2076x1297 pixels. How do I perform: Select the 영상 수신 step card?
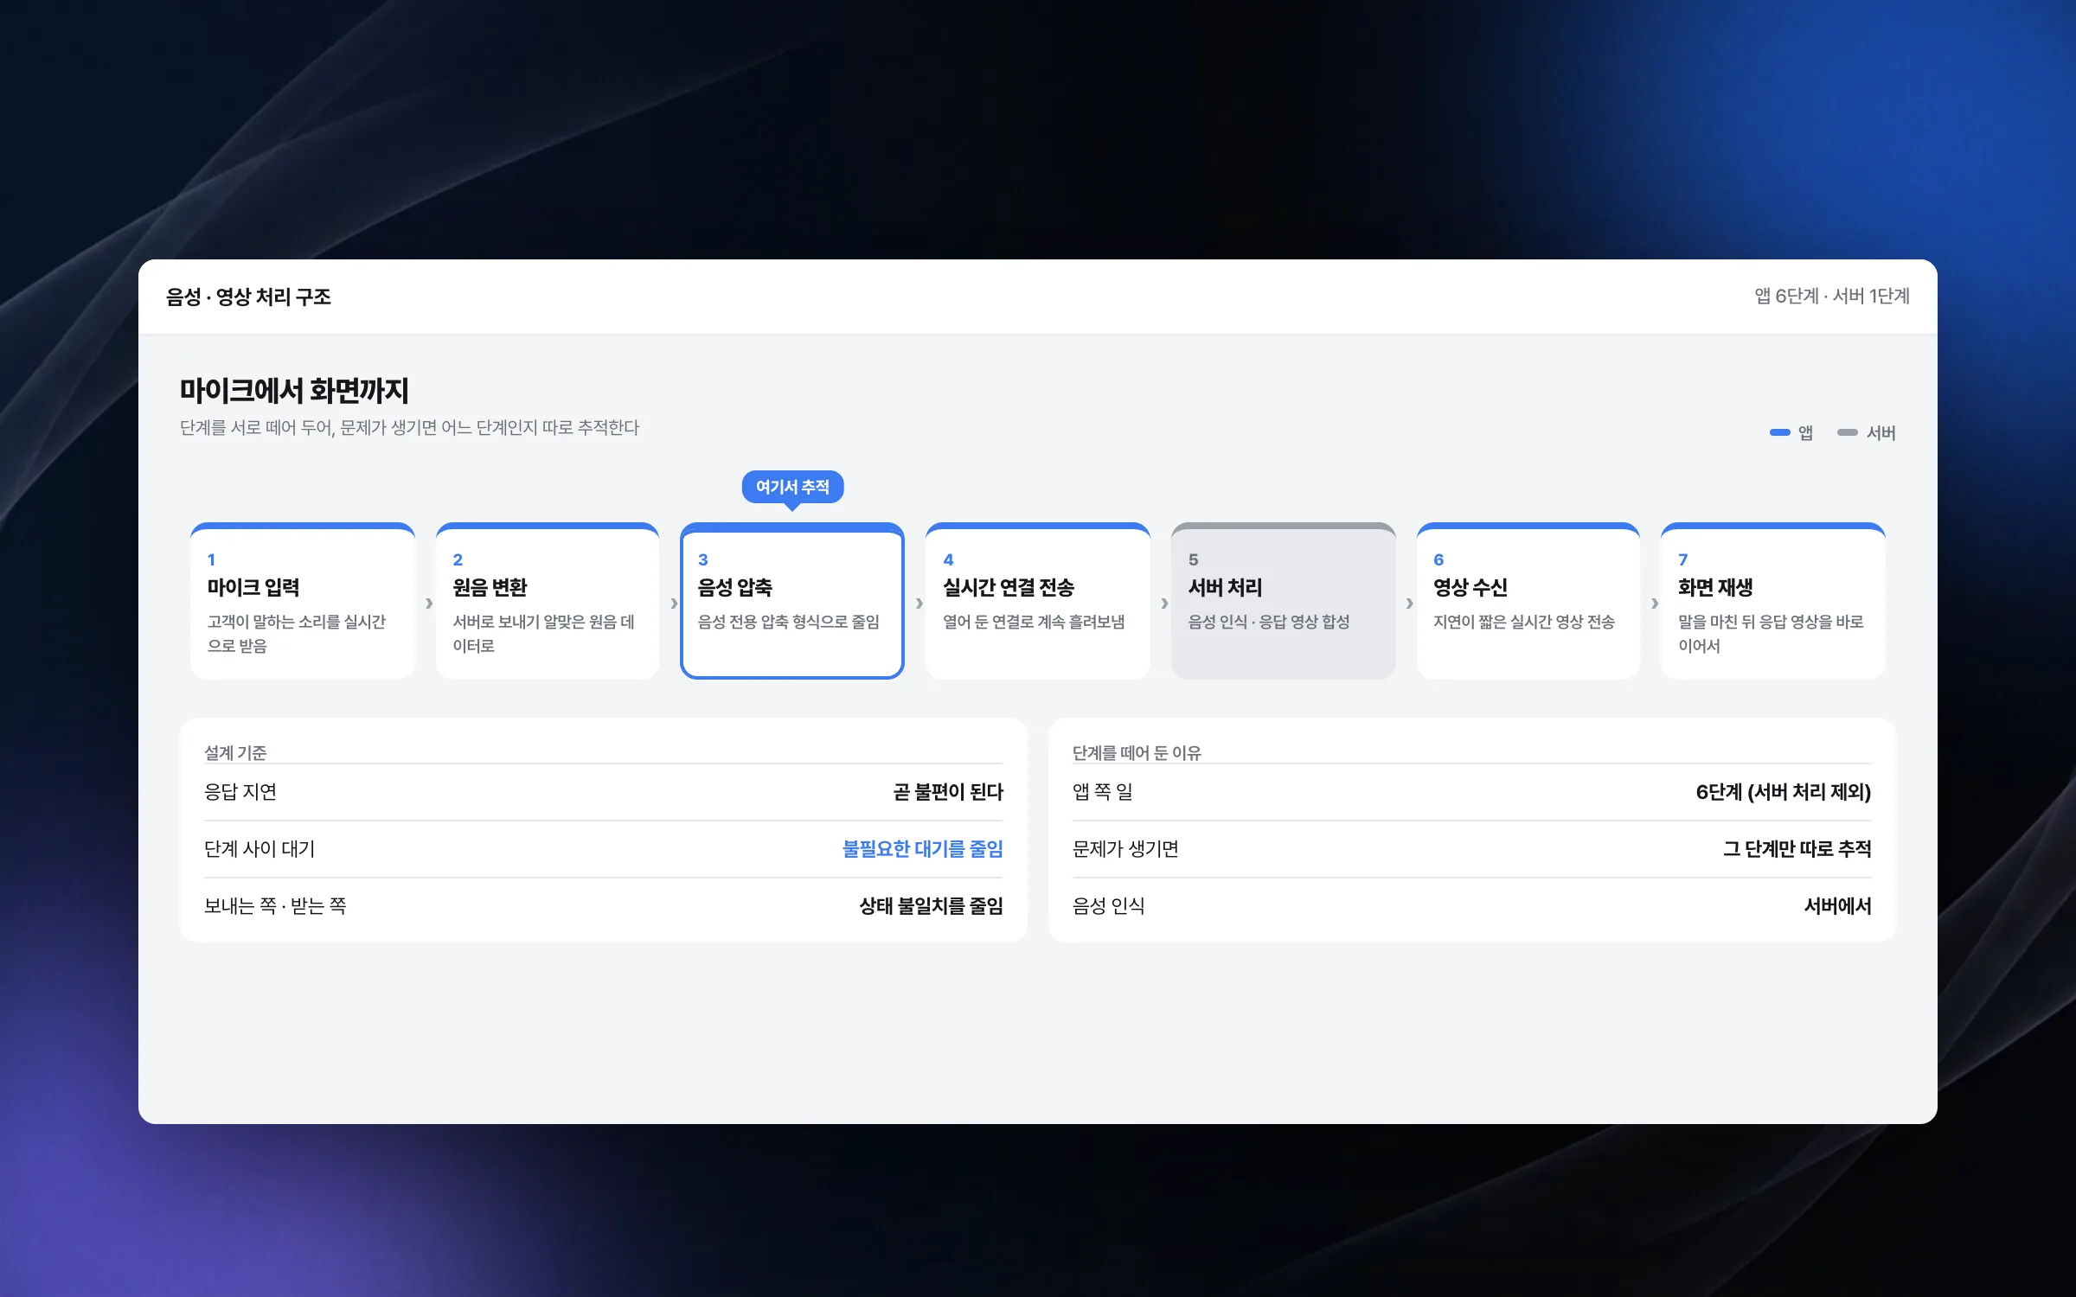pyautogui.click(x=1528, y=601)
